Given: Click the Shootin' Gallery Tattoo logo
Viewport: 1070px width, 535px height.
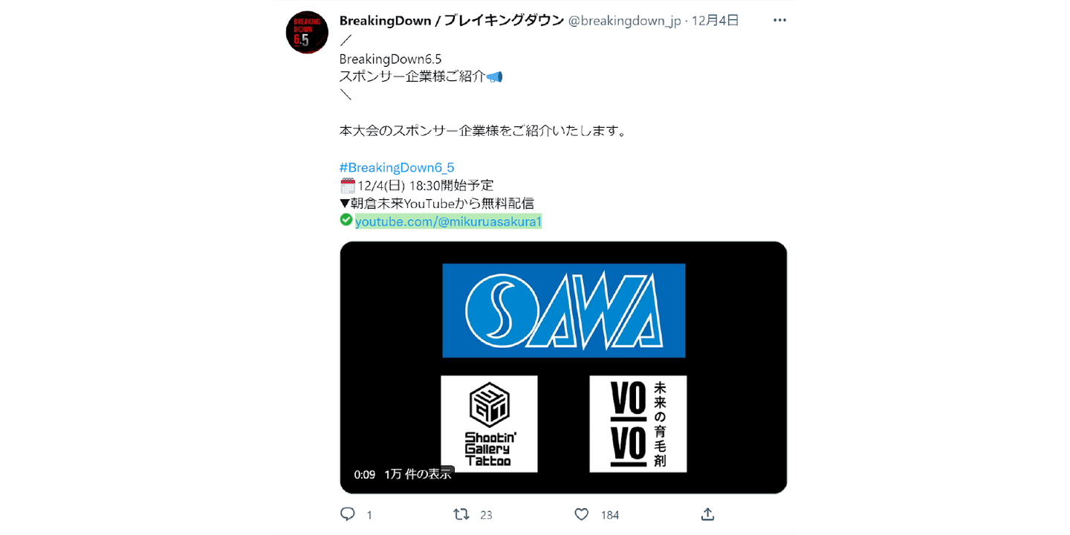Looking at the screenshot, I should pos(489,424).
